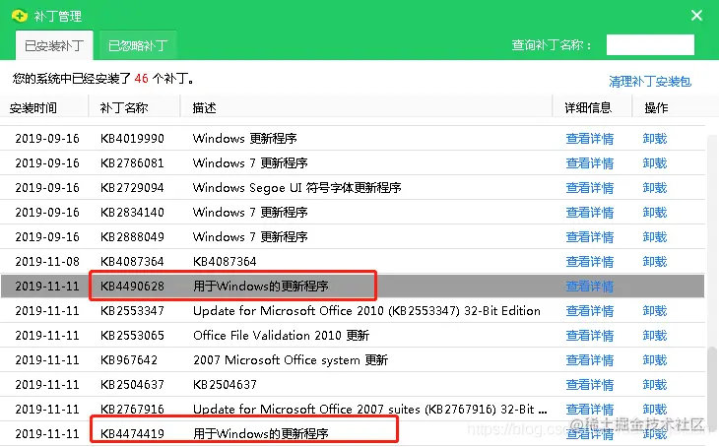
Task: Focus the 查询补丁名称 search field
Action: tap(650, 45)
